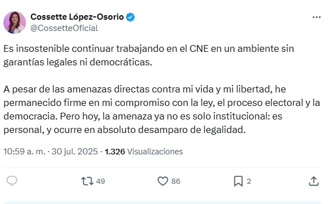Click the blue verified checkmark badge
This screenshot has width=330, height=204.
(130, 17)
